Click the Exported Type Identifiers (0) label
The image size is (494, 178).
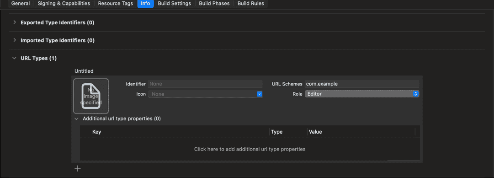point(57,22)
